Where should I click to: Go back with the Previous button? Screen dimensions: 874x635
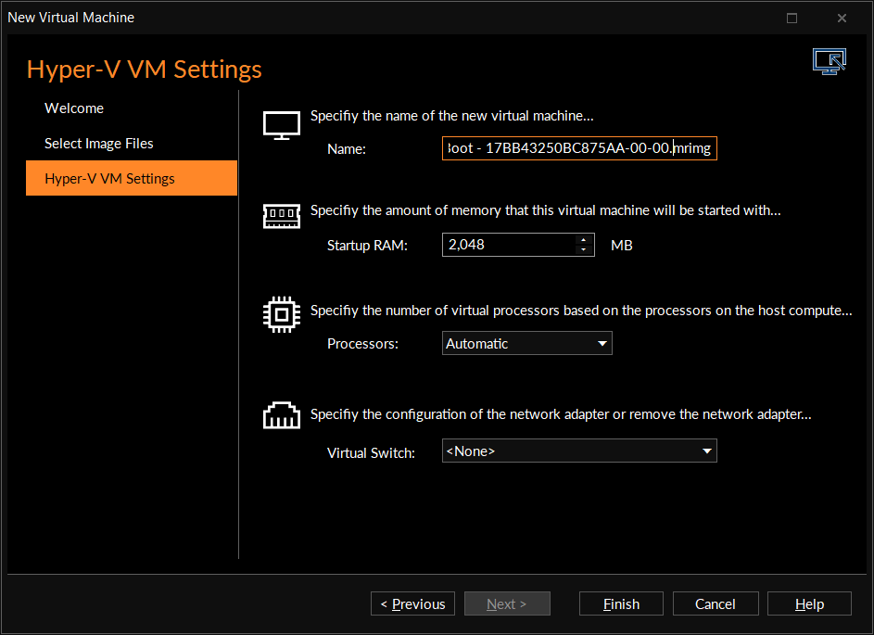(412, 603)
